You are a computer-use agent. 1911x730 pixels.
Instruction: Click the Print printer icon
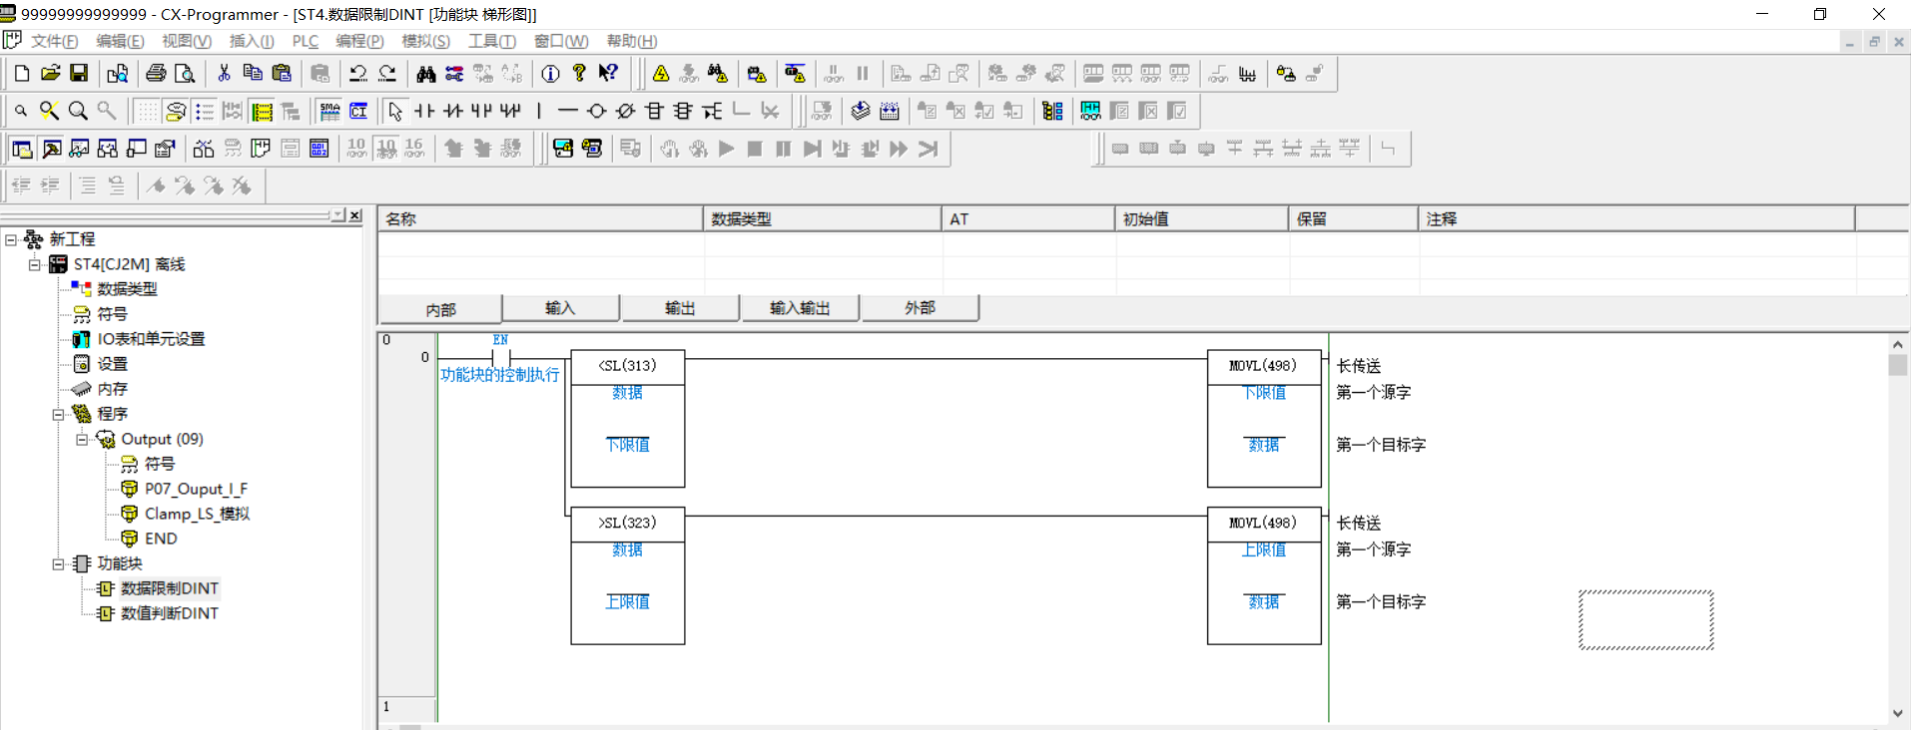pyautogui.click(x=156, y=74)
